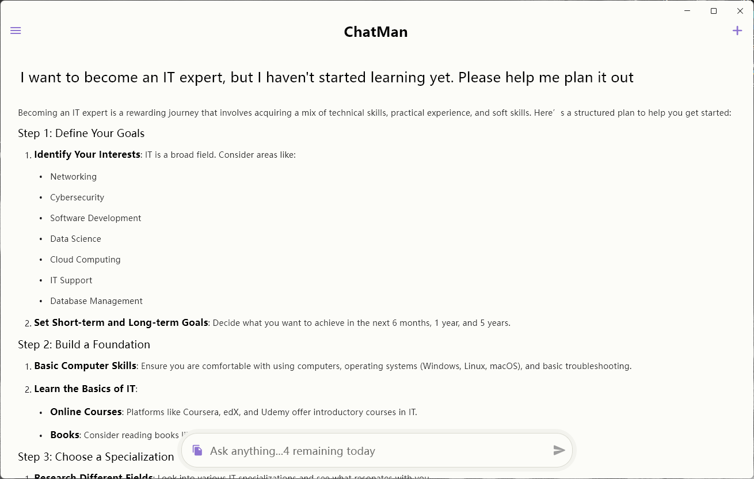Close the ChatMan window

point(740,11)
